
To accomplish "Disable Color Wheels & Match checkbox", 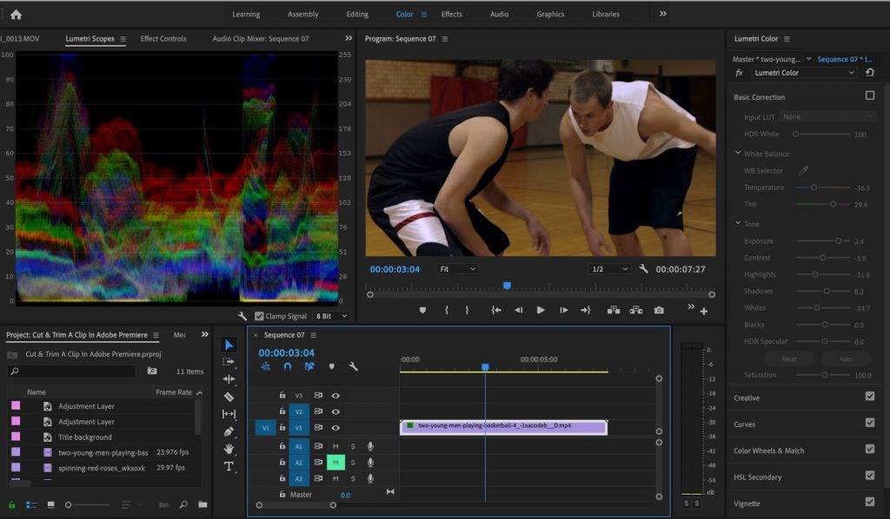I will 869,450.
